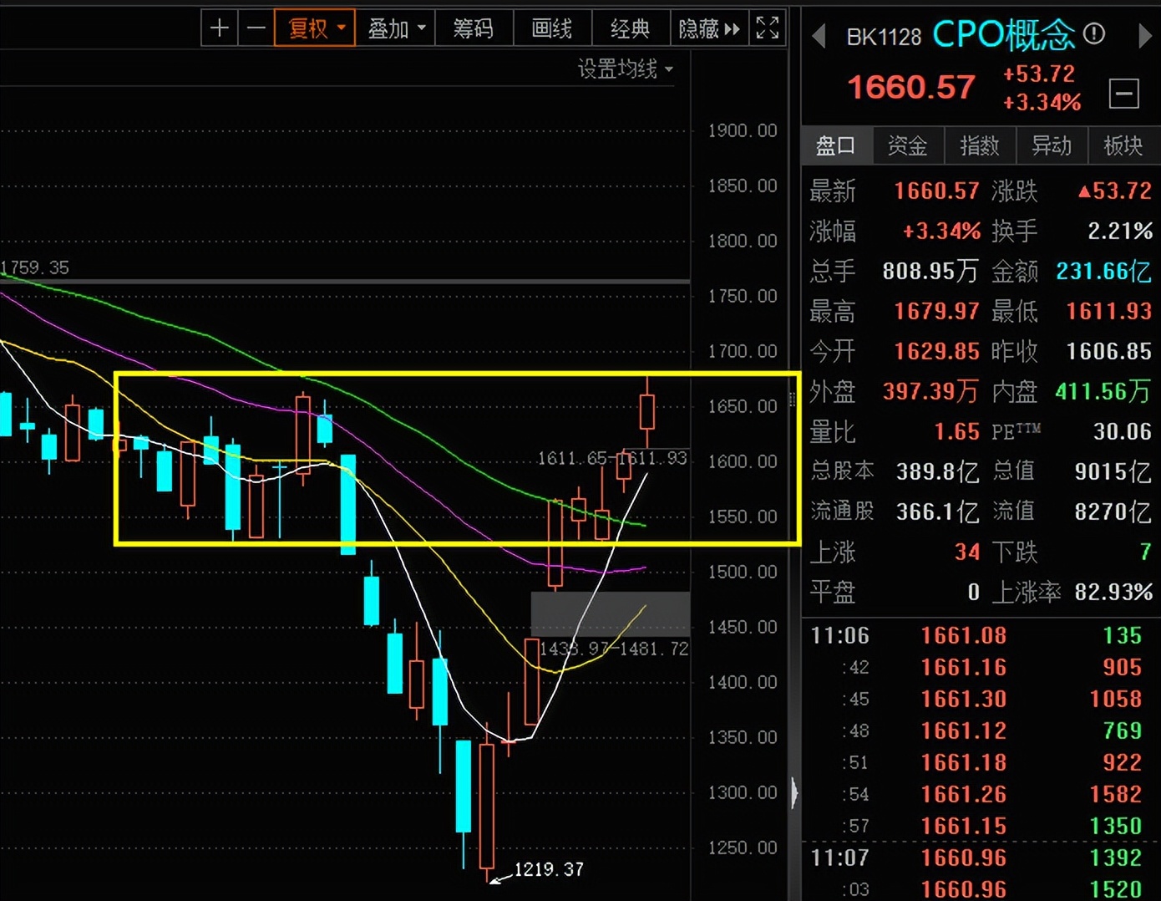Click 最低 value 1611.93
This screenshot has height=901, width=1161.
point(1109,311)
